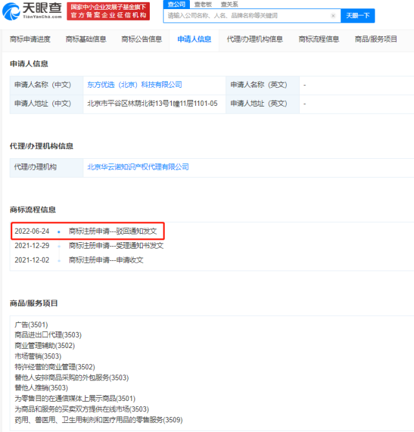Click the 商标流程信息 section heading

33,210
